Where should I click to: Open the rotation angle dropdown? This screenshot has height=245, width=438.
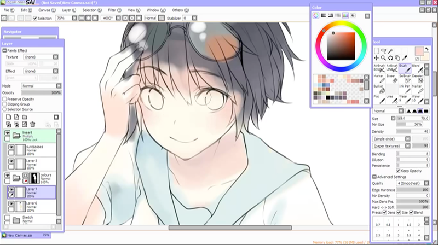point(118,18)
